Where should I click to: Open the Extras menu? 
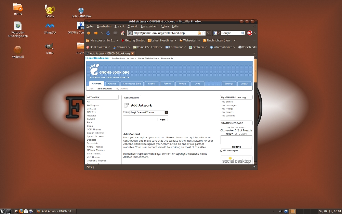[165, 26]
